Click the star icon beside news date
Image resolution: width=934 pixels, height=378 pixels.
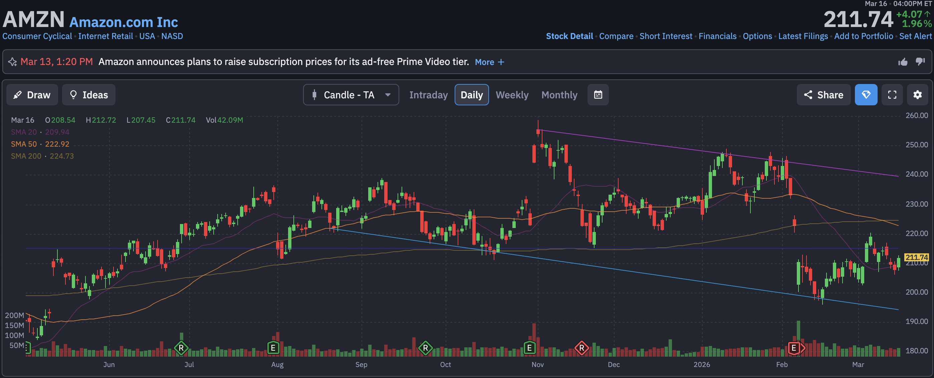pyautogui.click(x=13, y=62)
